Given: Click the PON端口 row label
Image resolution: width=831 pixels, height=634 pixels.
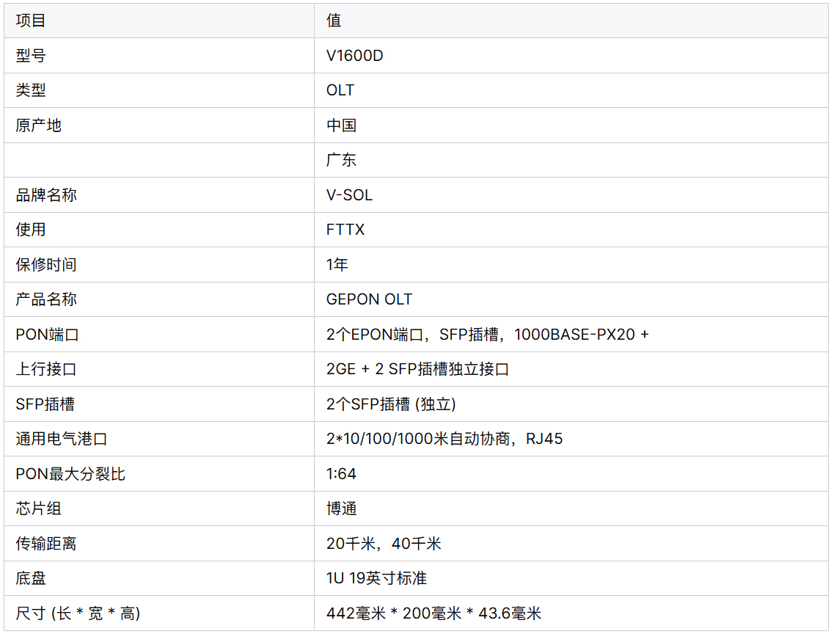Looking at the screenshot, I should [x=47, y=335].
